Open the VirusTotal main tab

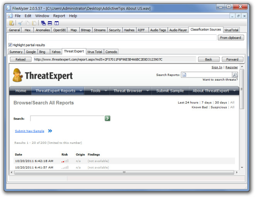[x=231, y=30]
